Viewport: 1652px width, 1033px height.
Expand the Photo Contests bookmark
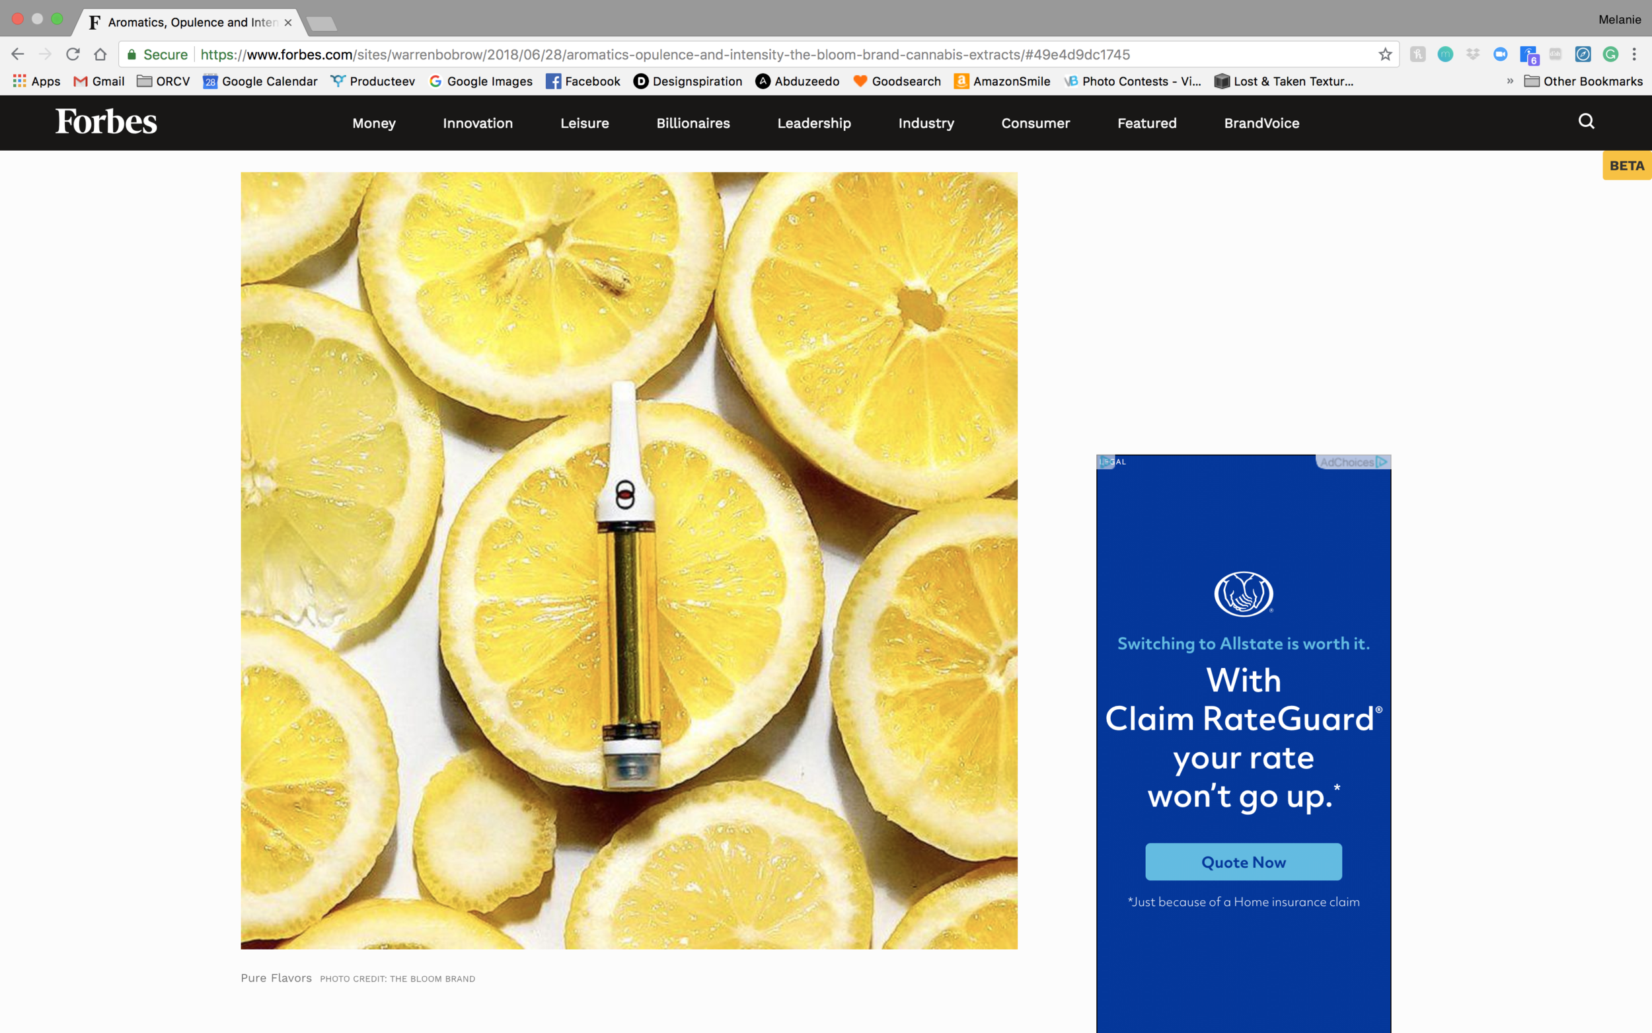coord(1134,81)
